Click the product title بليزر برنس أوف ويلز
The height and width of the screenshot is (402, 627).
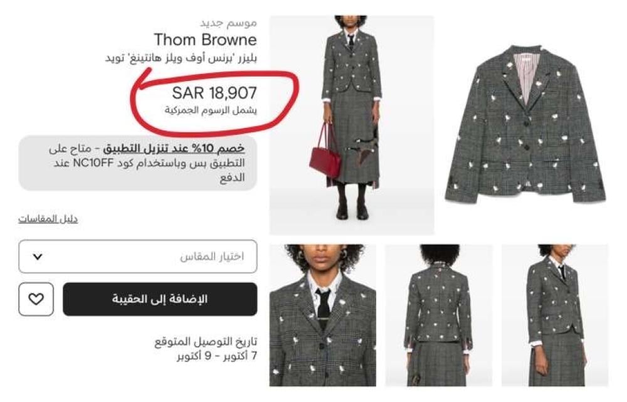(x=181, y=58)
